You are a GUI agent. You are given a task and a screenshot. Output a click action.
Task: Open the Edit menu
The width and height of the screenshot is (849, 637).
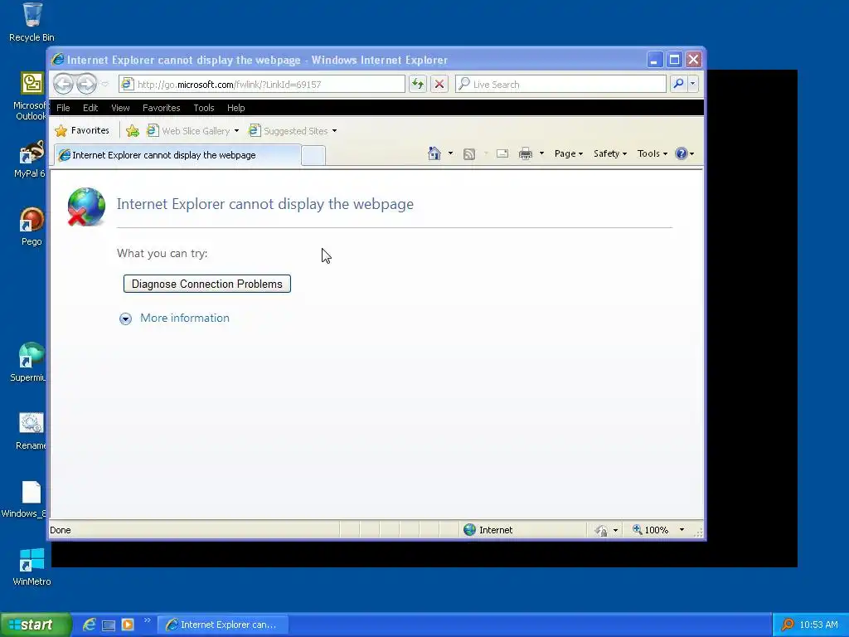coord(90,108)
